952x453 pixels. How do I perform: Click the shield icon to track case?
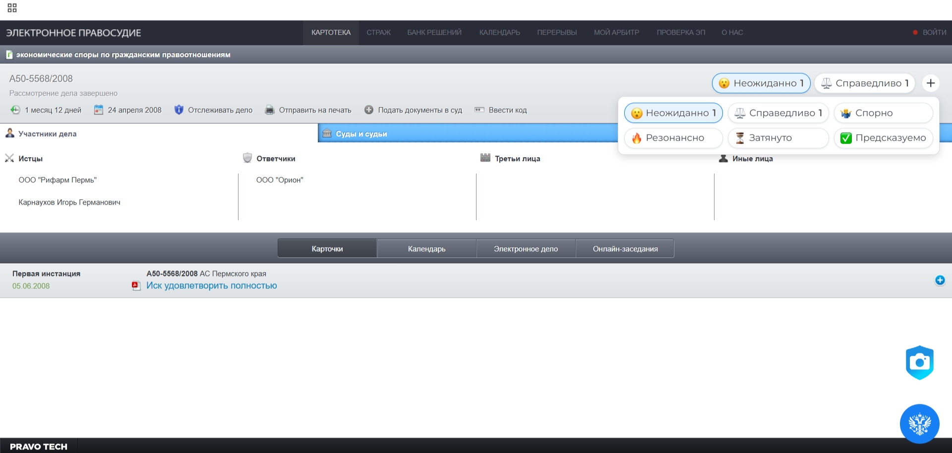[179, 110]
